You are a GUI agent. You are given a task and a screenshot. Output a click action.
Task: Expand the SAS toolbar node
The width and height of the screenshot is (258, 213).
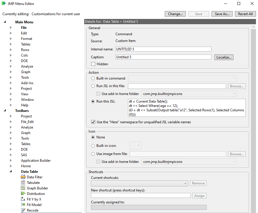click(11, 155)
